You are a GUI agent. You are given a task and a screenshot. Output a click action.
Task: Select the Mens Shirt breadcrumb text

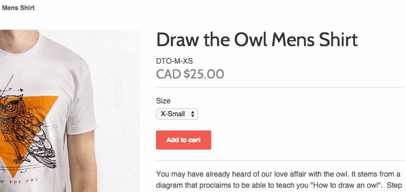coord(18,8)
